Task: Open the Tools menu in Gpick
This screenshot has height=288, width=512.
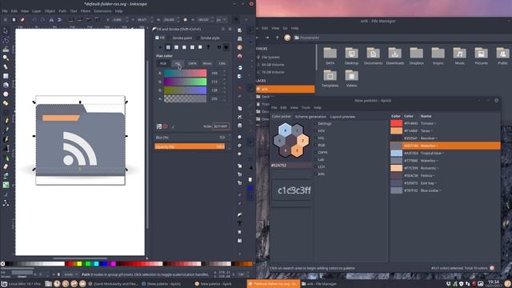Action: click(x=306, y=108)
